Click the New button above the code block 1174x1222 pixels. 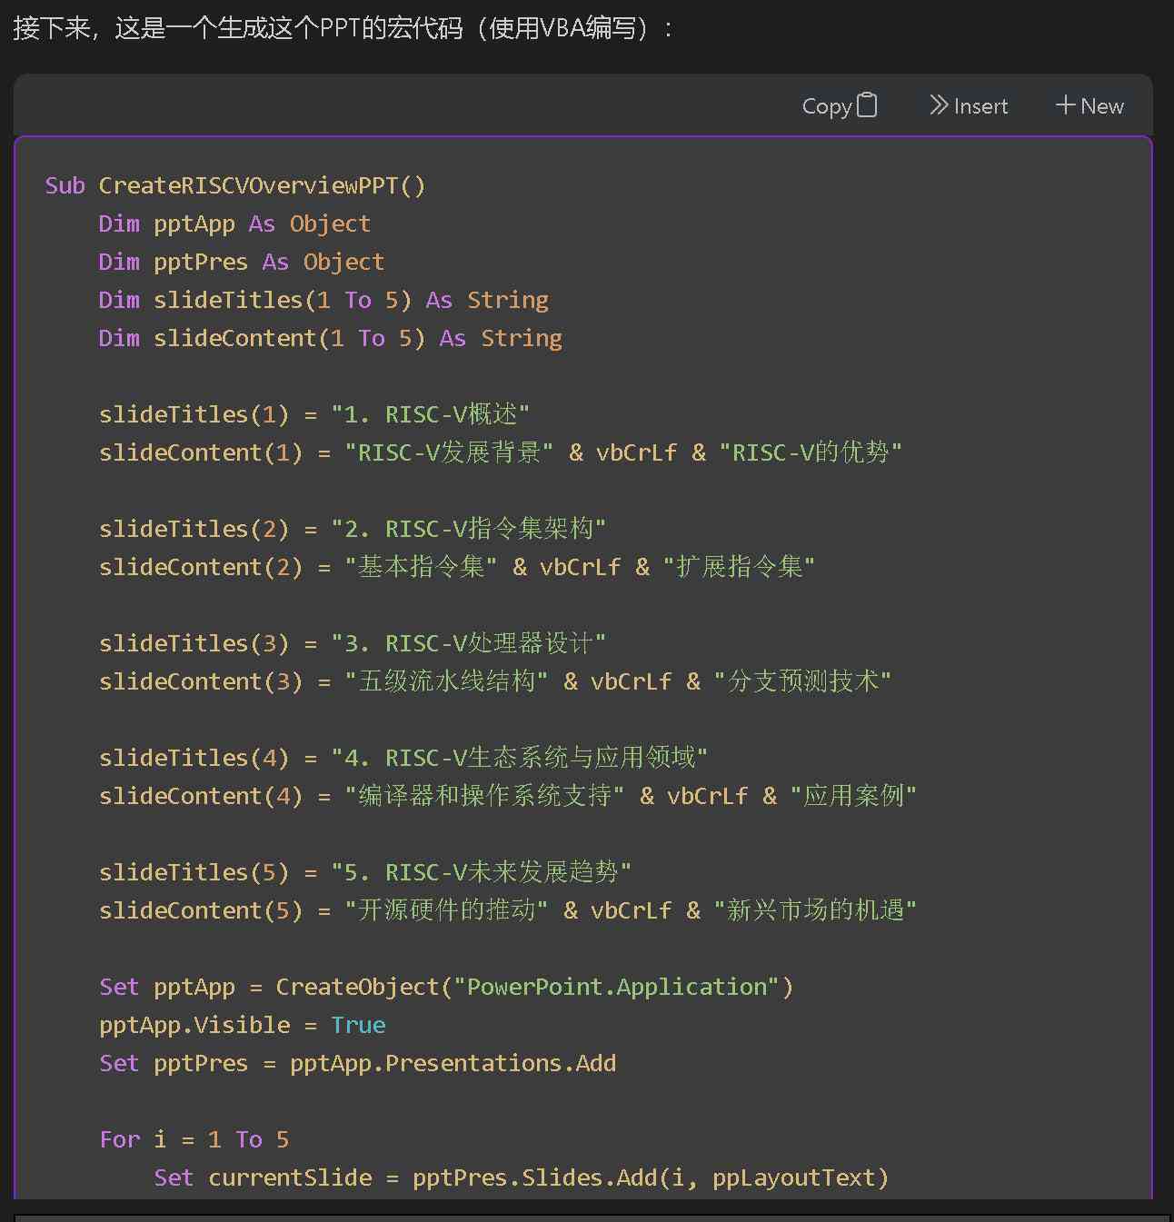coord(1089,106)
